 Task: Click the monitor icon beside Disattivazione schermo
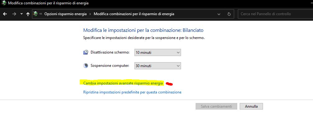click(x=86, y=52)
